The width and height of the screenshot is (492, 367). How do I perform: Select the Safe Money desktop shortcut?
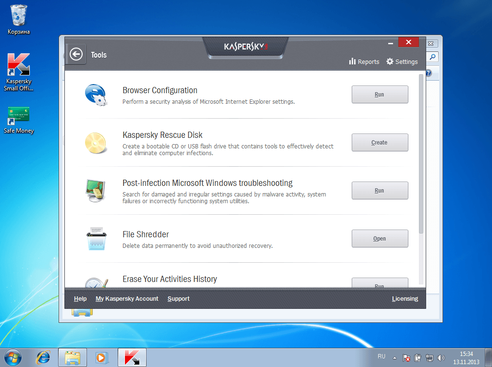19,121
